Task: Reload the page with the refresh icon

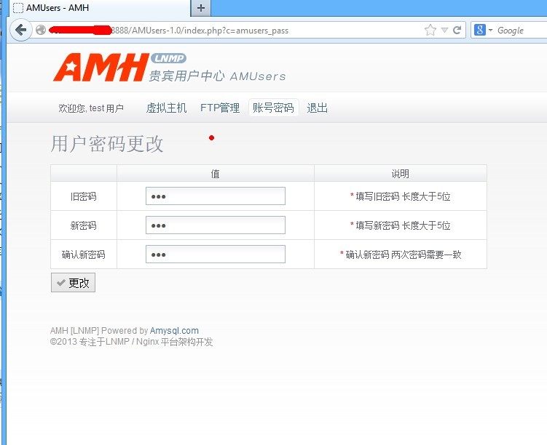Action: pos(457,30)
